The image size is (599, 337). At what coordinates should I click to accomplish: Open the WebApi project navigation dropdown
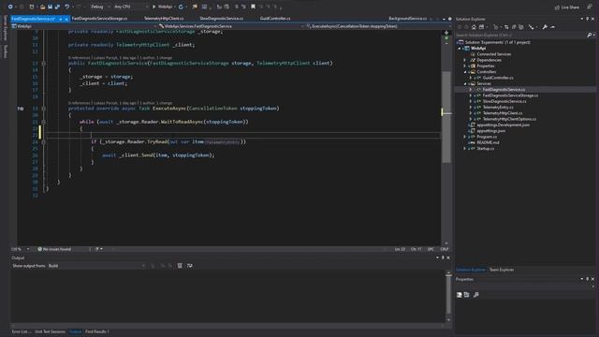click(x=83, y=26)
